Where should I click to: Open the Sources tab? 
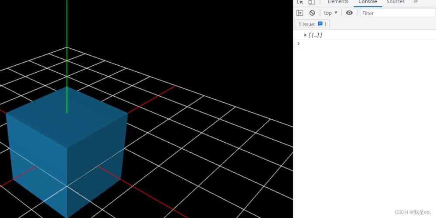tap(395, 2)
